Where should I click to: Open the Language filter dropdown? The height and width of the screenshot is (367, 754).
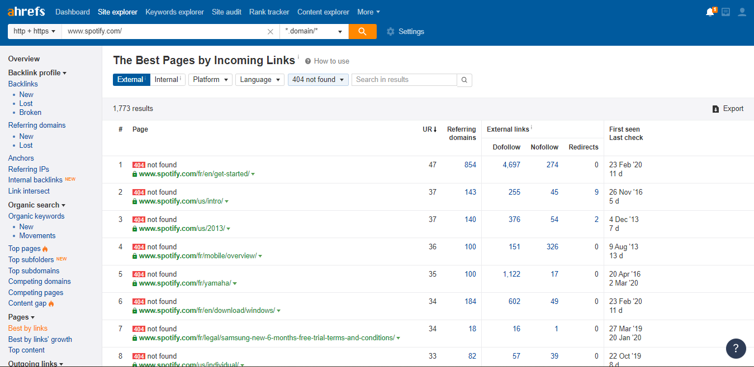tap(259, 80)
